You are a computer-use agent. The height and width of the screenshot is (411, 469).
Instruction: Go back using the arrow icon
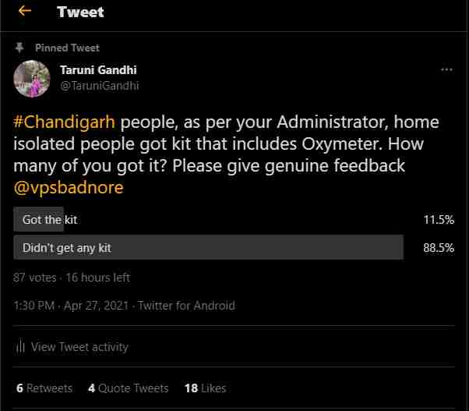tap(25, 11)
